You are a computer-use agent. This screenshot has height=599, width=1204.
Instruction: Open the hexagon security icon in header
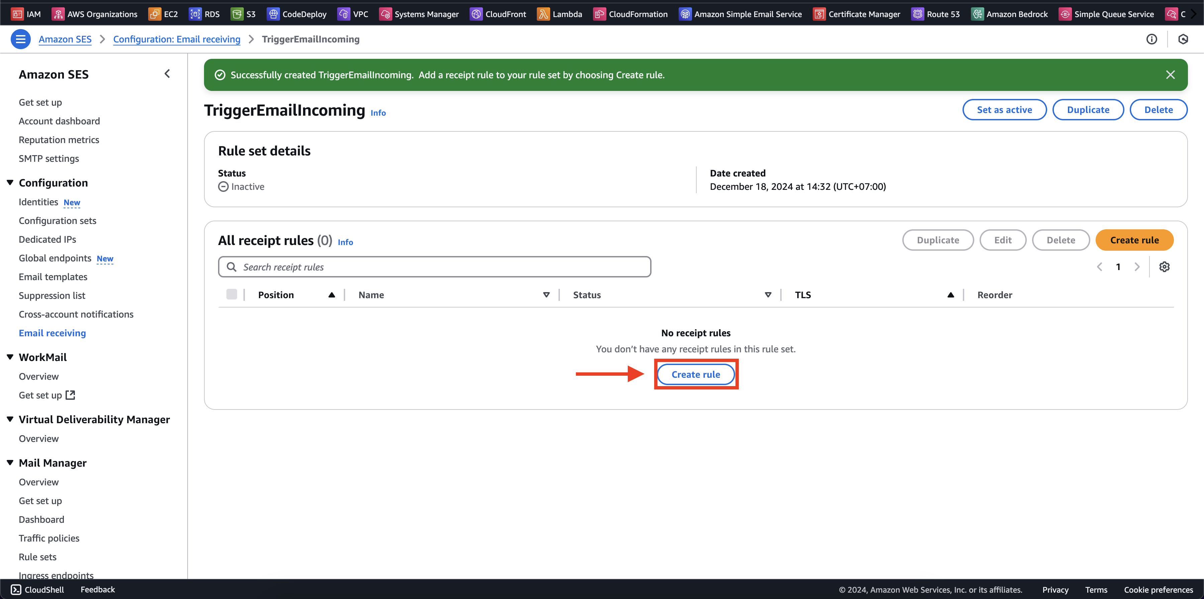click(x=1183, y=39)
